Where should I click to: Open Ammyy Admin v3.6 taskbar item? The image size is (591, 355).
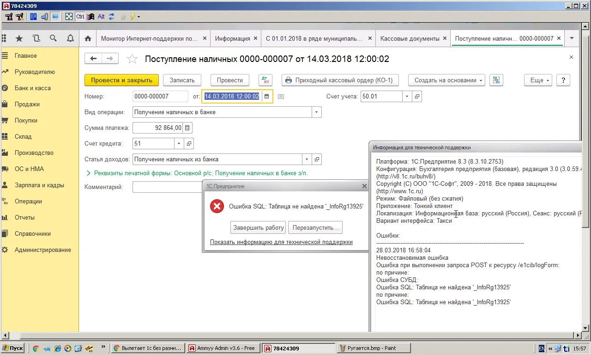click(x=223, y=348)
